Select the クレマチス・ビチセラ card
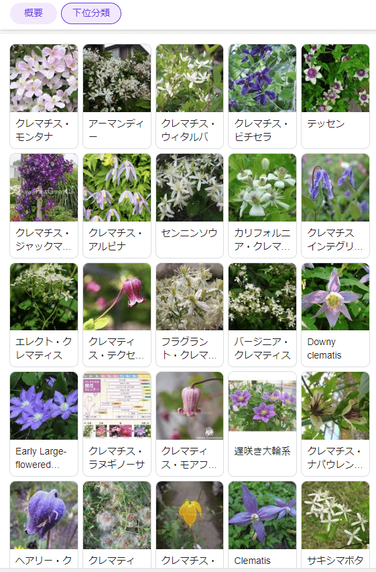The width and height of the screenshot is (376, 572). (x=262, y=96)
